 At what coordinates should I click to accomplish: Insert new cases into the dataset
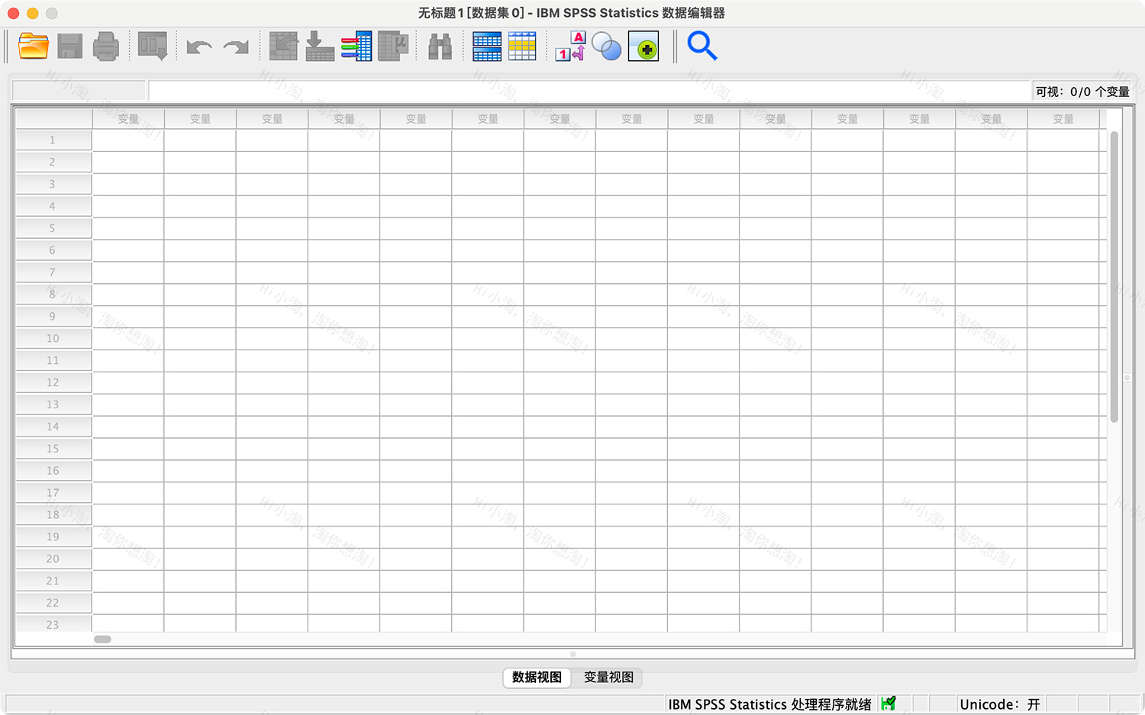(x=486, y=46)
